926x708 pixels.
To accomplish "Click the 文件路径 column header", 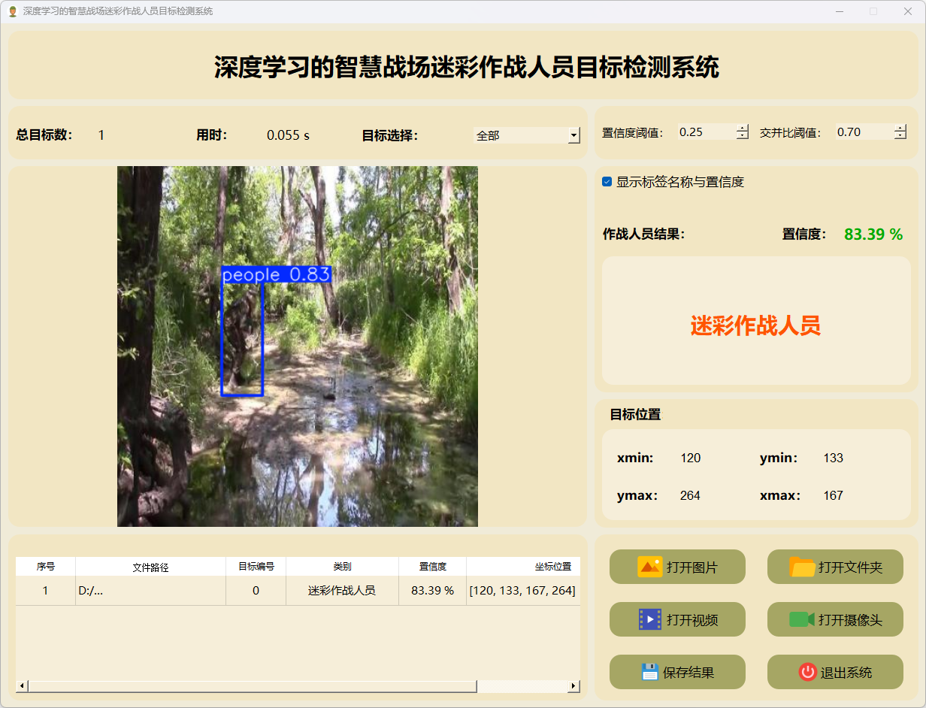I will pos(150,567).
